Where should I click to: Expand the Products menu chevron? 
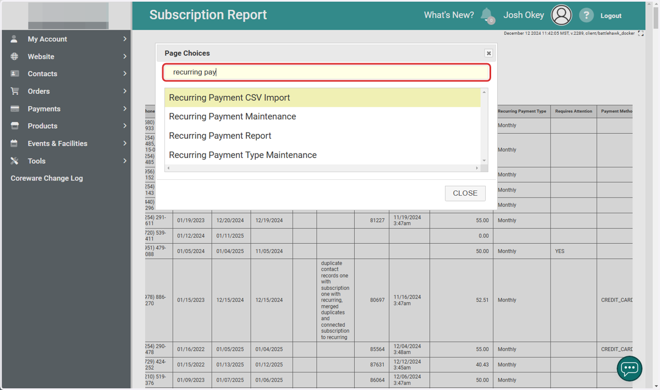pos(125,126)
